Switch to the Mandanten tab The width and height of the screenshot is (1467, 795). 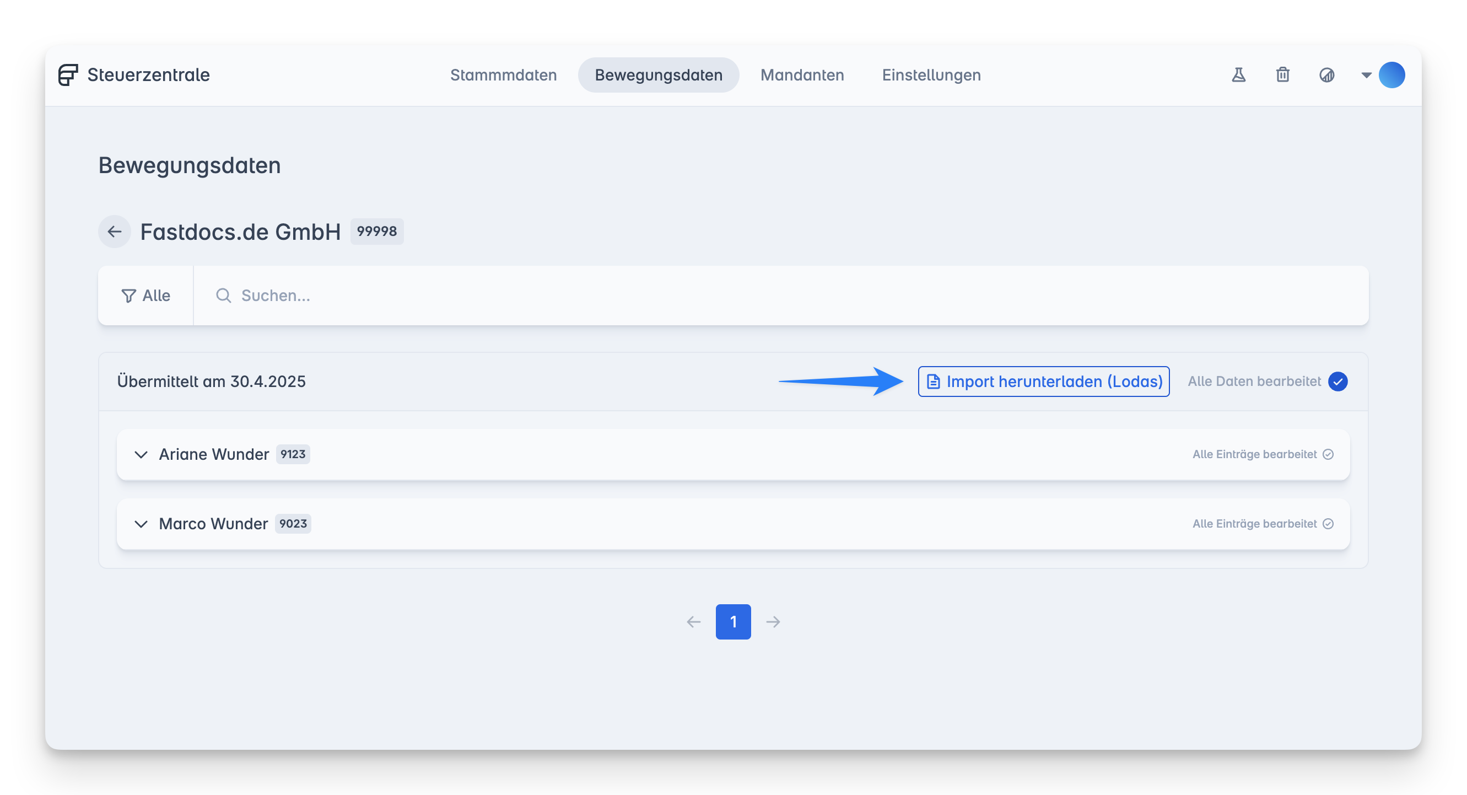[802, 74]
